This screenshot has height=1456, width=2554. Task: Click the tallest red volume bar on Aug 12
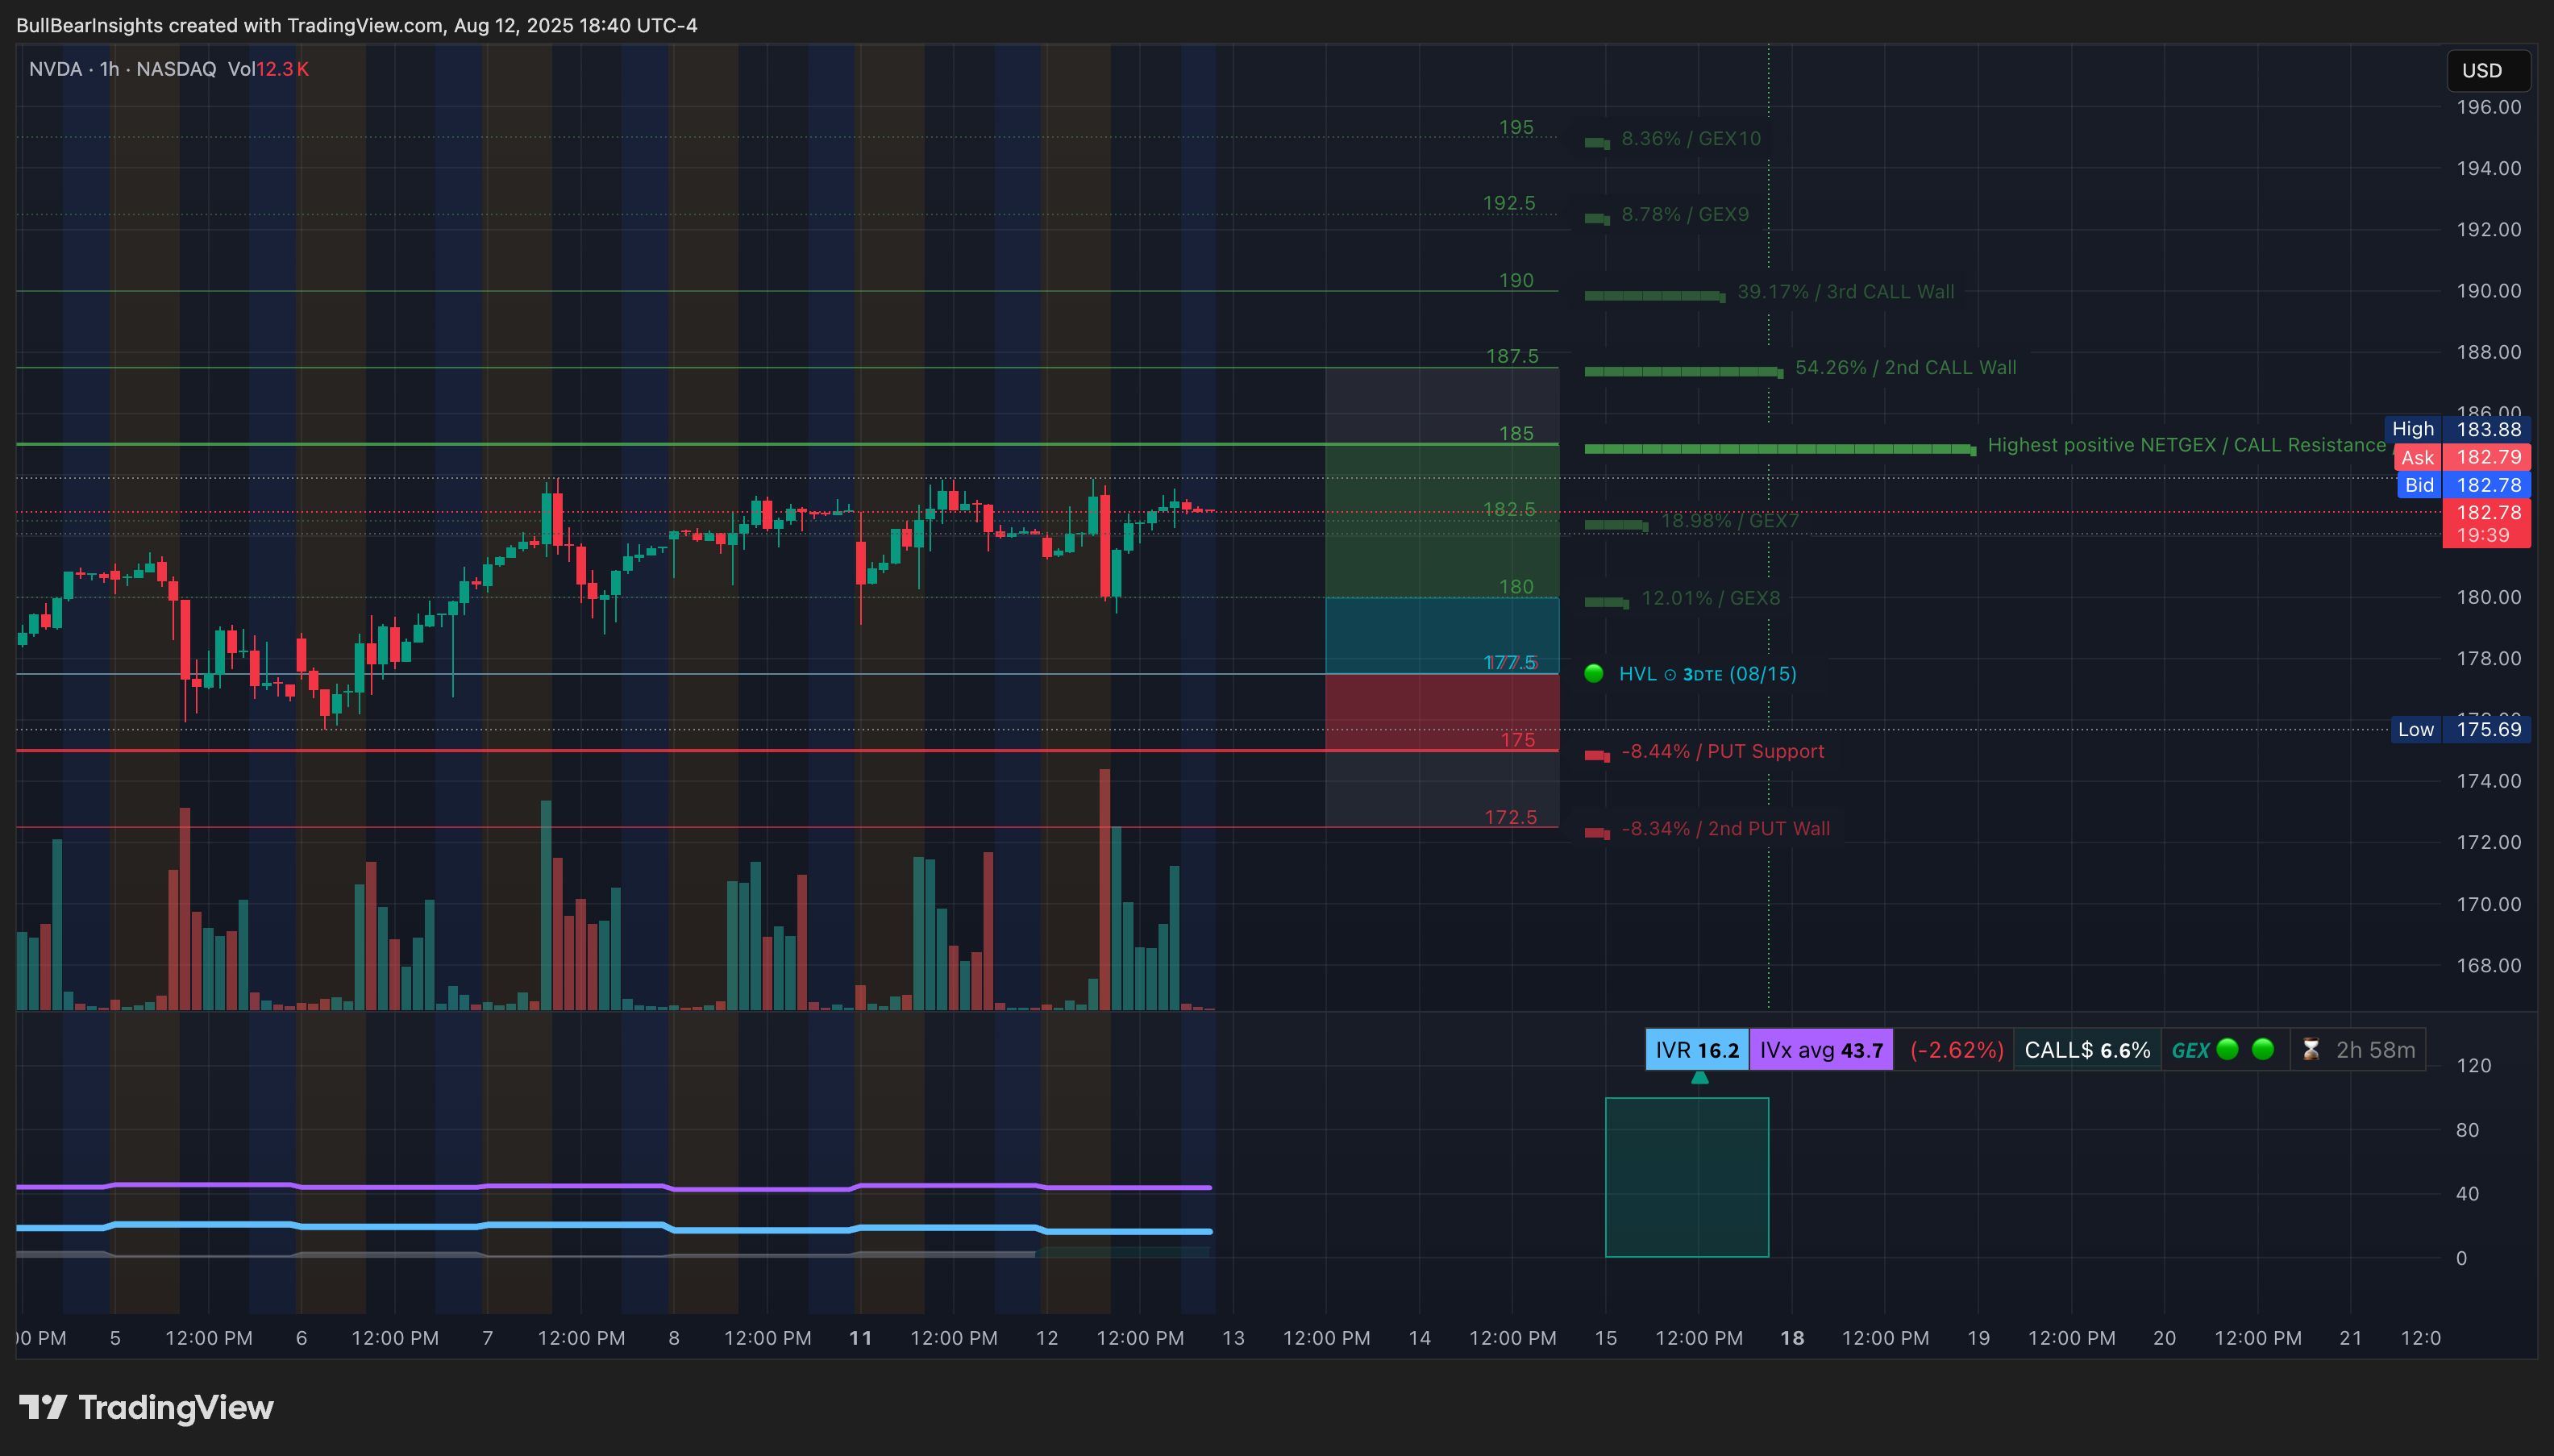coord(1104,889)
